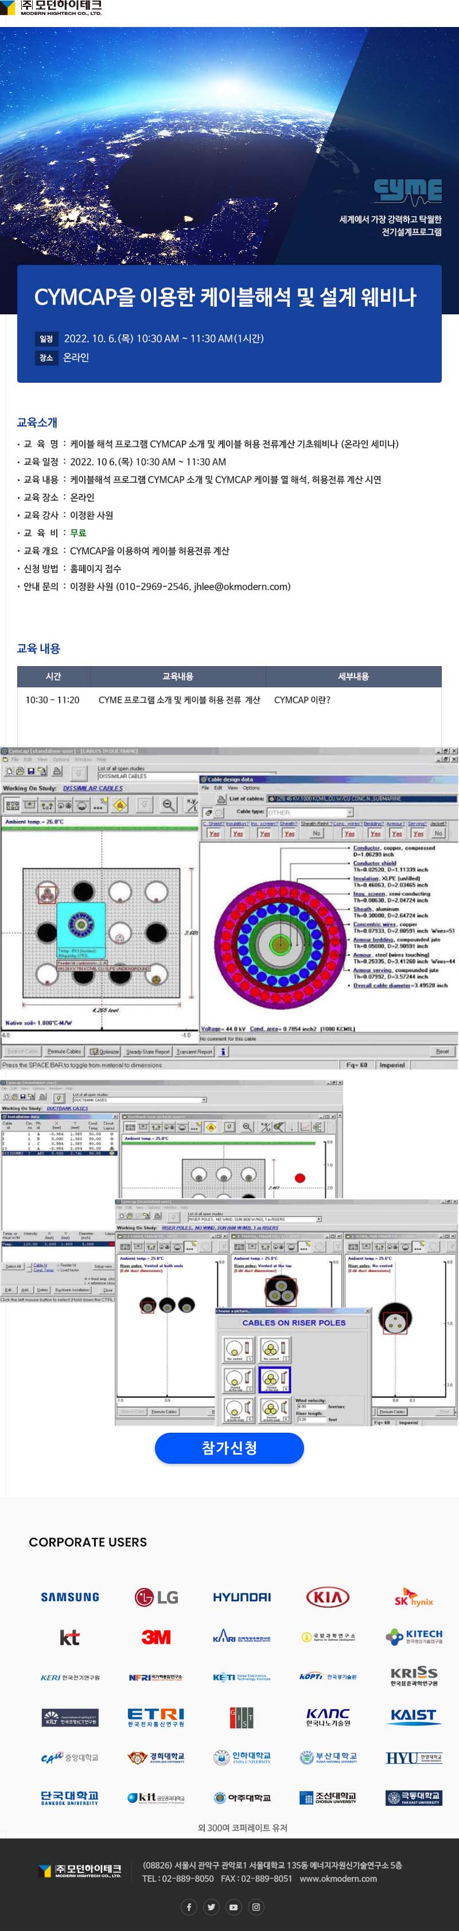The width and height of the screenshot is (459, 1931).
Task: Click the 일정 label in the banner
Action: (x=46, y=339)
